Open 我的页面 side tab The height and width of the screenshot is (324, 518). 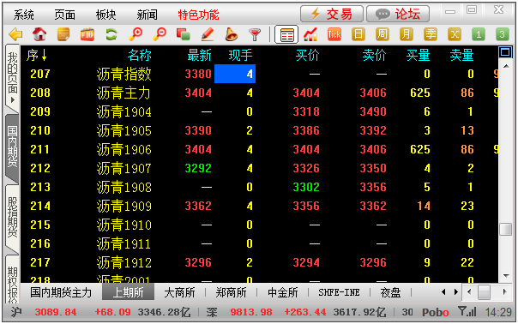(x=12, y=78)
